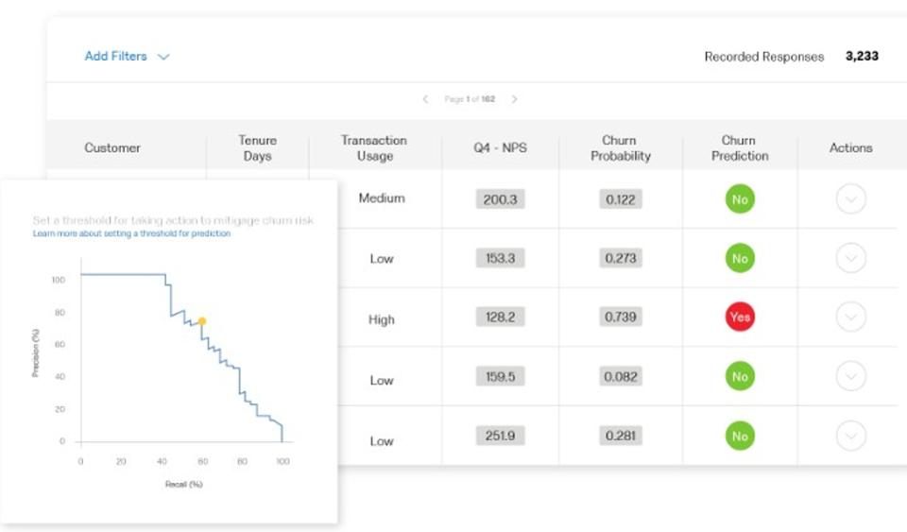Go to the previous page arrow
This screenshot has width=907, height=532.
click(425, 99)
